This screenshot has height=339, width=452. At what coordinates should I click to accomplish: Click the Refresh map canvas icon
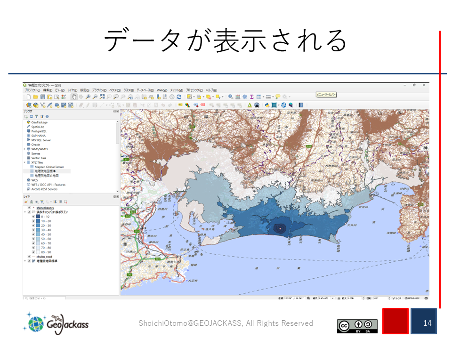(x=179, y=97)
